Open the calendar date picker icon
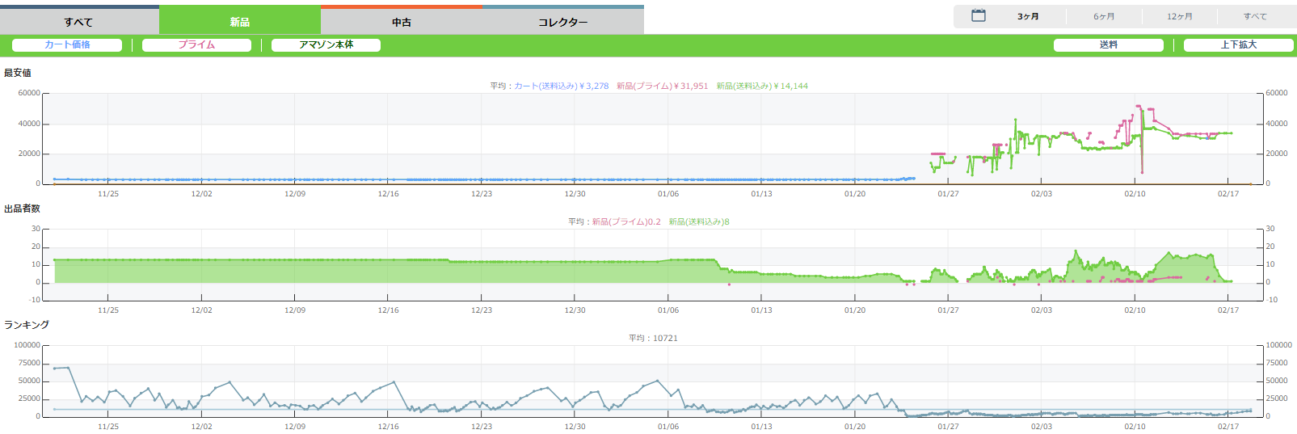The image size is (1297, 434). [978, 16]
